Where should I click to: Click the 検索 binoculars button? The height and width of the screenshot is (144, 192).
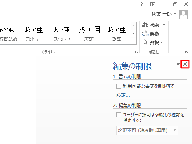(x=151, y=25)
